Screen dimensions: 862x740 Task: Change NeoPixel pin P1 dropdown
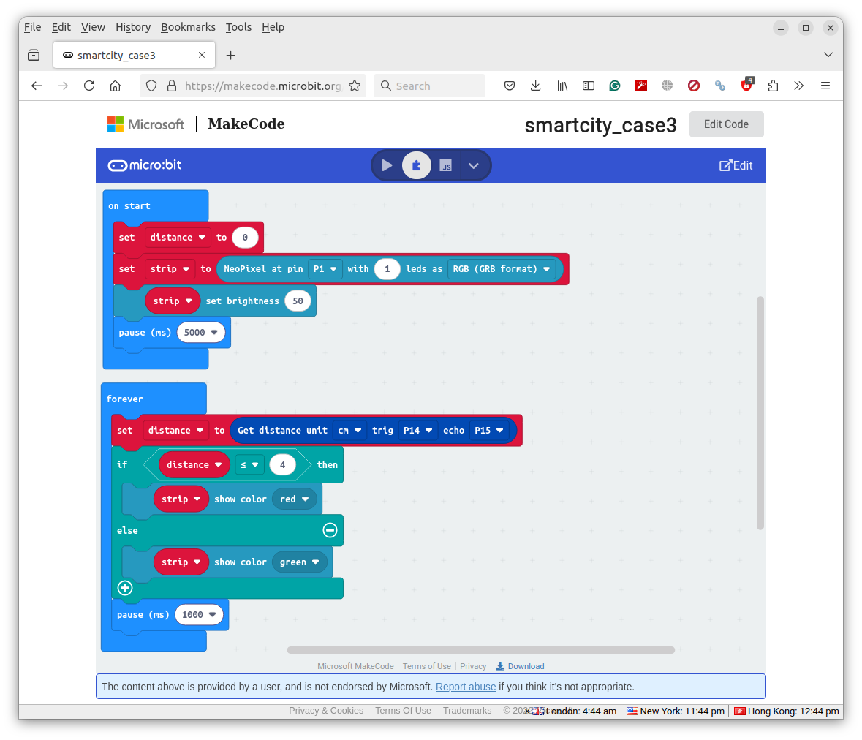(325, 269)
